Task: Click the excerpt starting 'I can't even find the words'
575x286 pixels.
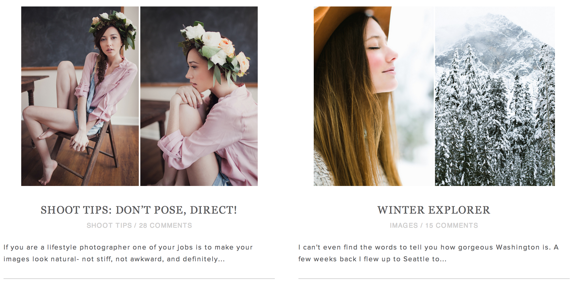Action: pos(428,253)
